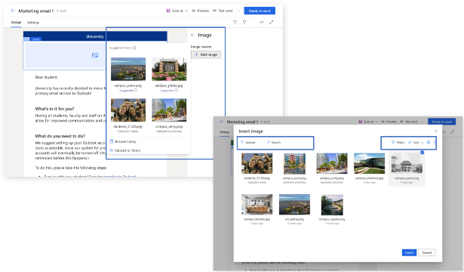Screen dimensions: 464x272
Task: Click Upload in the Insert image dialog
Action: click(248, 143)
